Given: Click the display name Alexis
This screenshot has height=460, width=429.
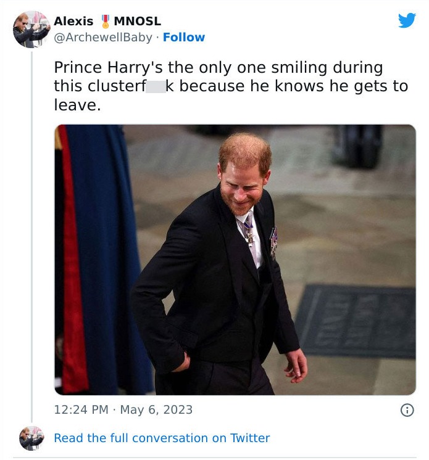Looking at the screenshot, I should pyautogui.click(x=73, y=21).
